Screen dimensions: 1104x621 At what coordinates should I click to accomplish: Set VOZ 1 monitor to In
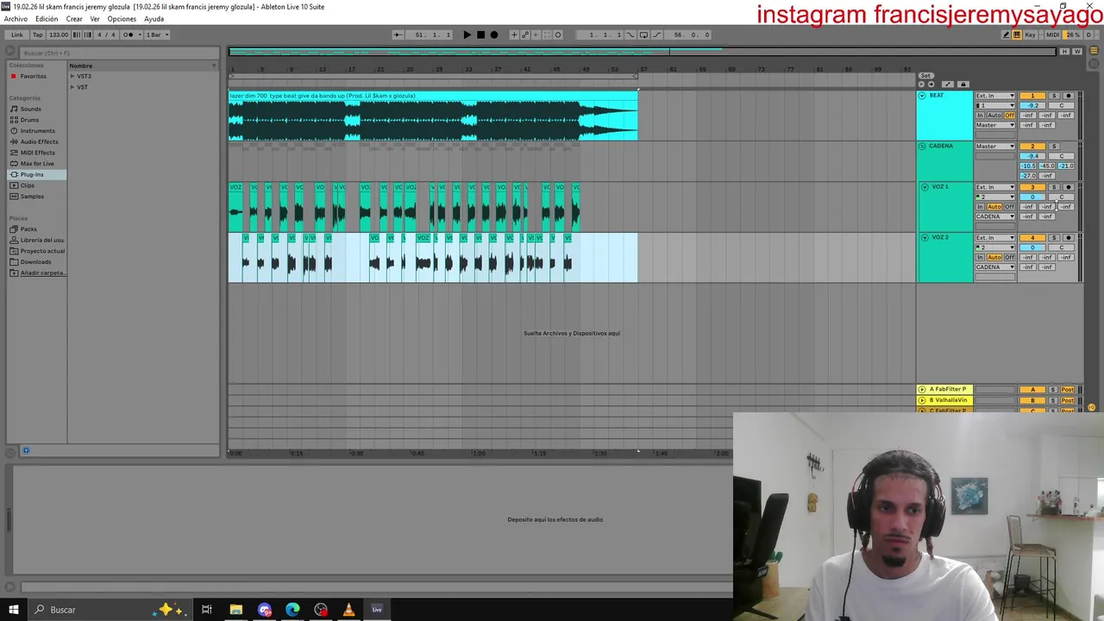point(980,207)
